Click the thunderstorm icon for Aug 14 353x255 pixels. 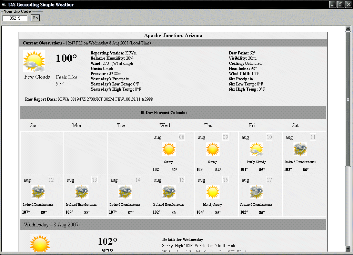click(x=125, y=192)
